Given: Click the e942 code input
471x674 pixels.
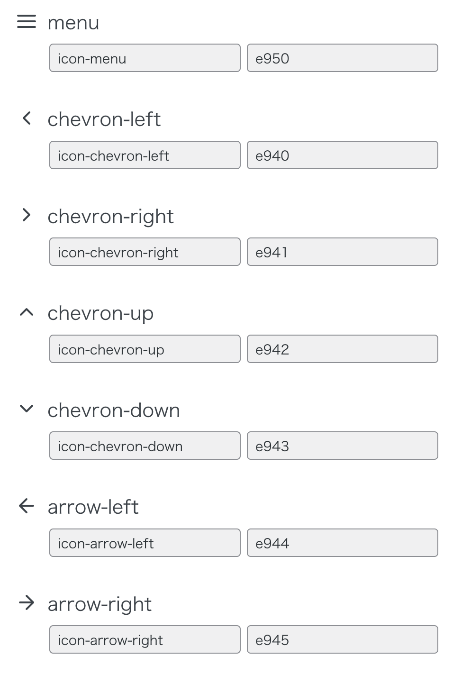Looking at the screenshot, I should pos(343,349).
